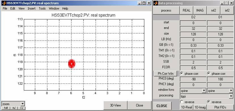Screen dimensions: 235x111
Task: Click the D1 GB field showing 0.33
Action: tap(220, 45)
